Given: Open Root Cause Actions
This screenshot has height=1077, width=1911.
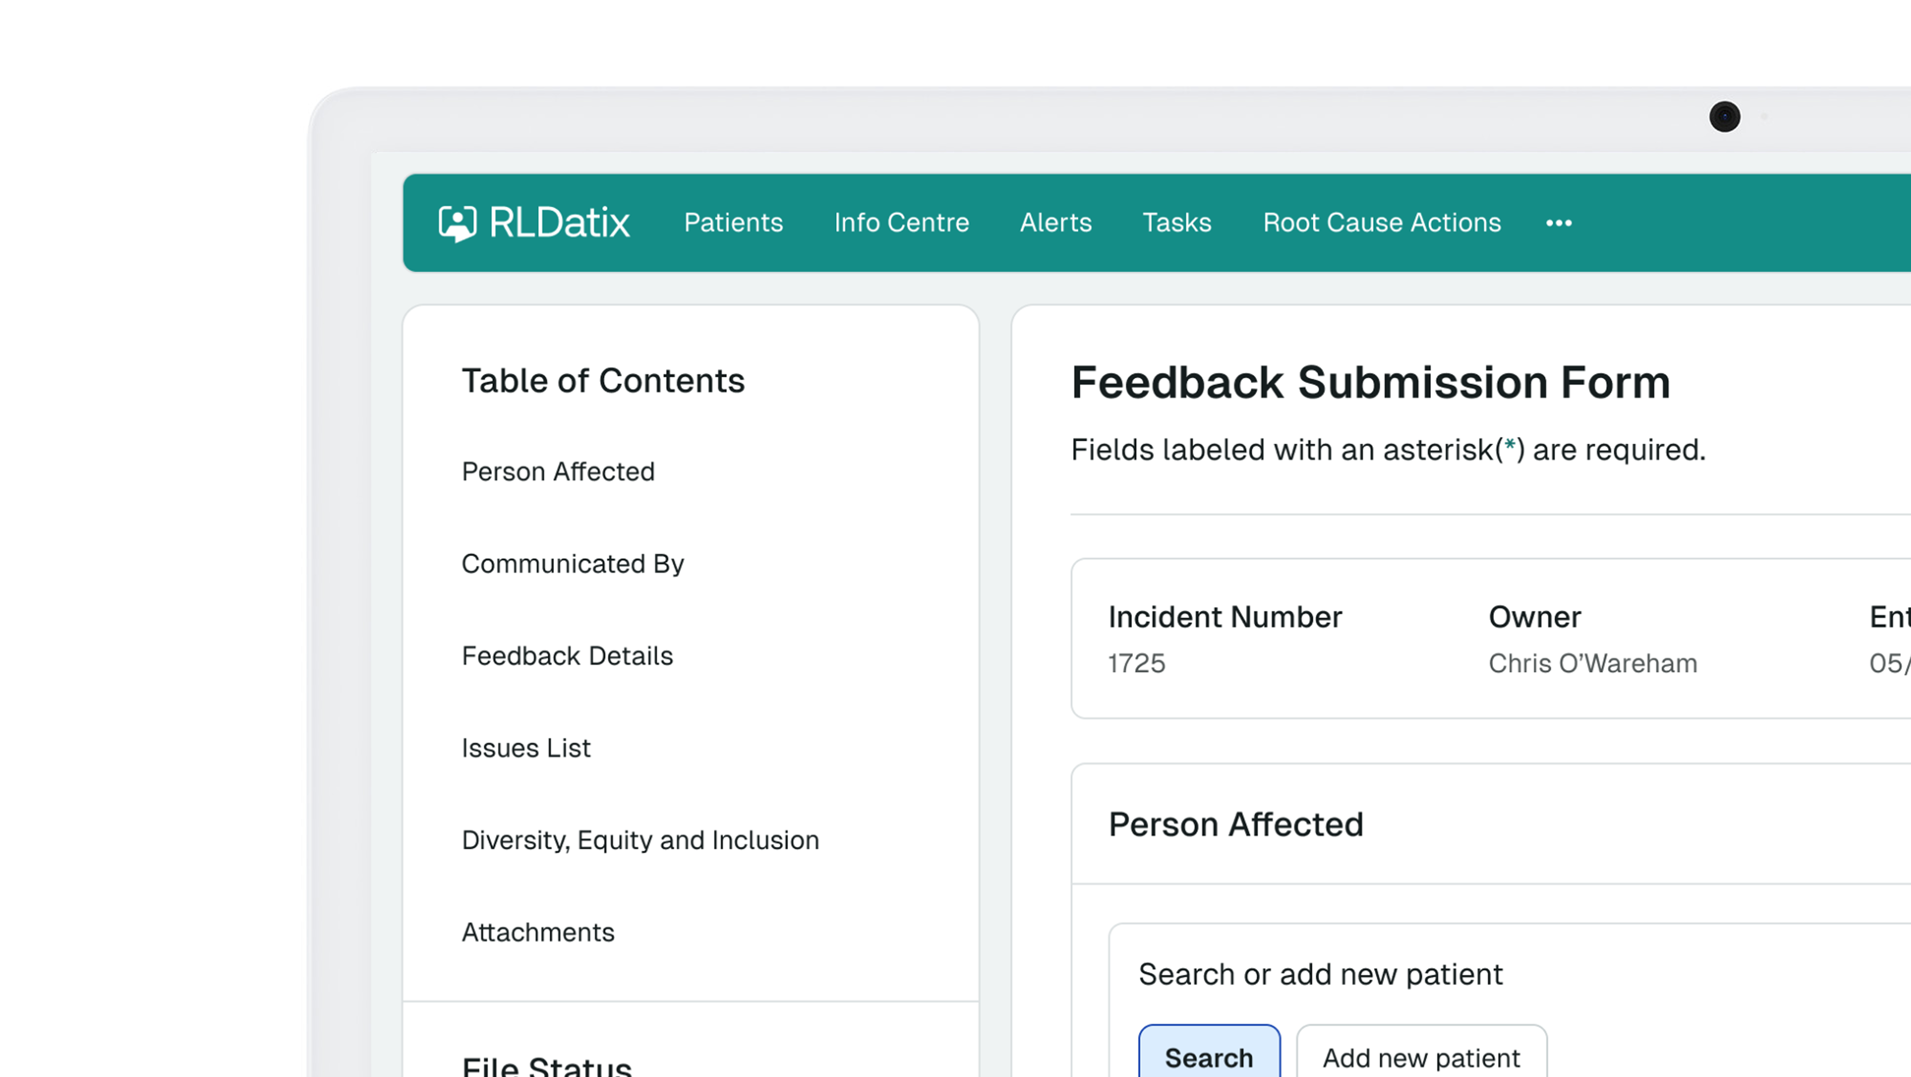Looking at the screenshot, I should click(1381, 223).
